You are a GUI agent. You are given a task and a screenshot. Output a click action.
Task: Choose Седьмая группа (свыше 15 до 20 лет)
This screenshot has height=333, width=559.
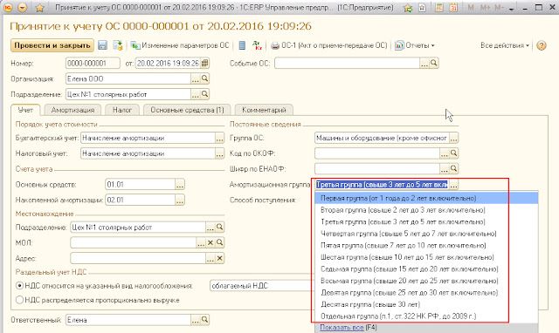tap(426, 269)
